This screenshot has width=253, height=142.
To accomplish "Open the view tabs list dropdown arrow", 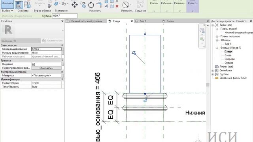I will [208, 21].
